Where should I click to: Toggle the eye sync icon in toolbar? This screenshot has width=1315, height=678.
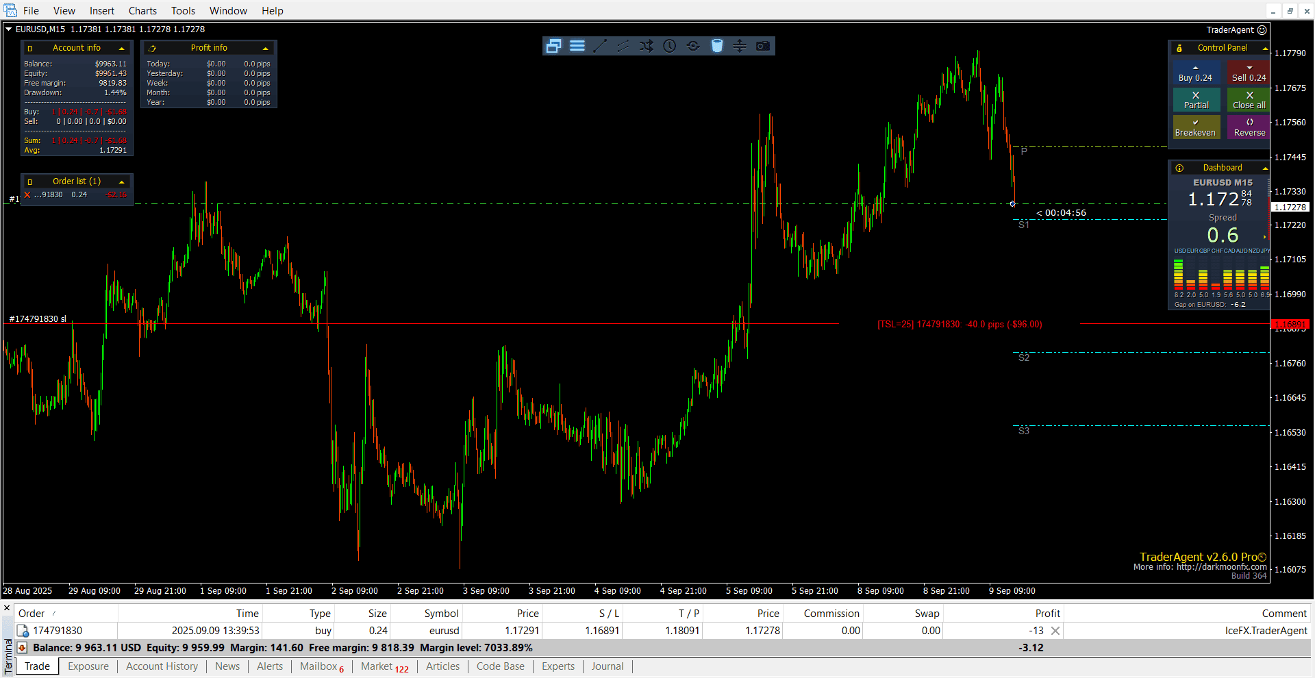[x=693, y=46]
